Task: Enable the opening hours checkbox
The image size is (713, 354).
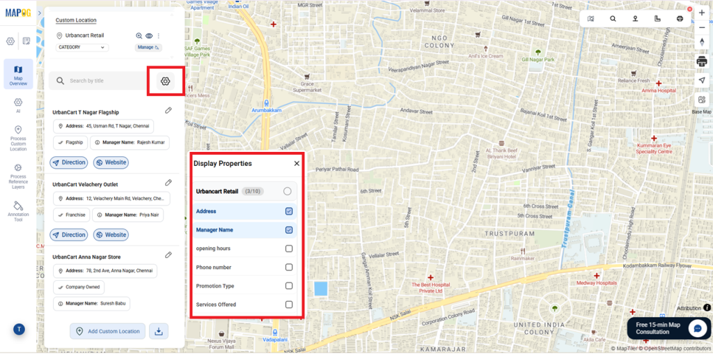Action: tap(289, 249)
